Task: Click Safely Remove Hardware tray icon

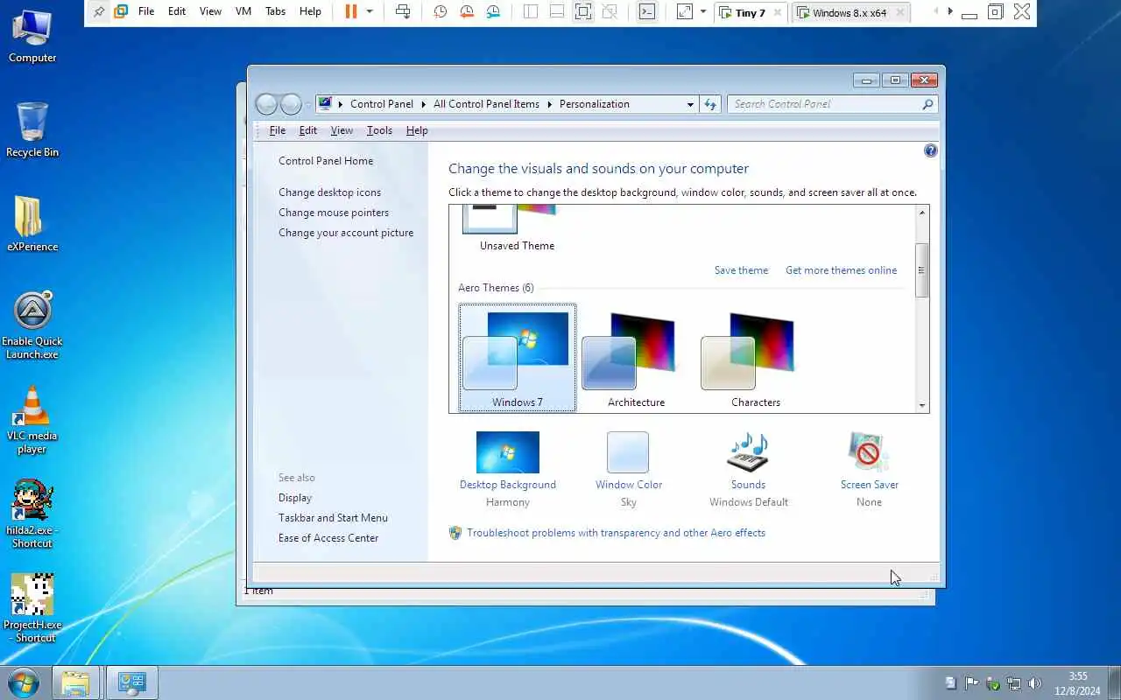Action: point(992,682)
